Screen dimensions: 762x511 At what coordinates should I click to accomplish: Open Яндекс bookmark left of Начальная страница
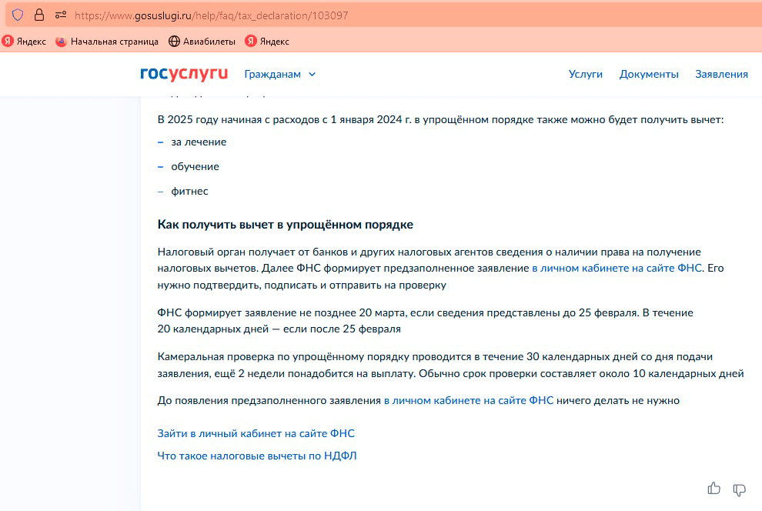pos(24,42)
